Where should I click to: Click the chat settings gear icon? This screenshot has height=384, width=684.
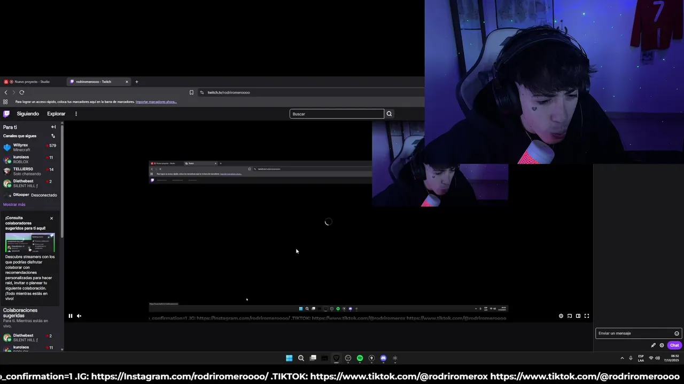click(662, 345)
